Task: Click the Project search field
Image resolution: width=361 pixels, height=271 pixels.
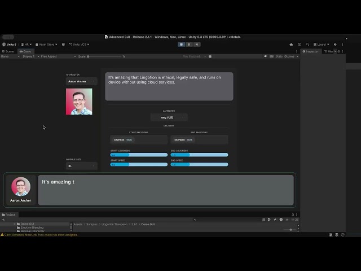Action: pyautogui.click(x=227, y=220)
